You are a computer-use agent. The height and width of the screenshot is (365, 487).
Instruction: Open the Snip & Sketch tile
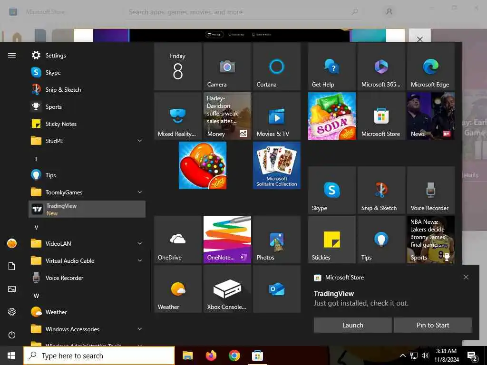pyautogui.click(x=381, y=190)
